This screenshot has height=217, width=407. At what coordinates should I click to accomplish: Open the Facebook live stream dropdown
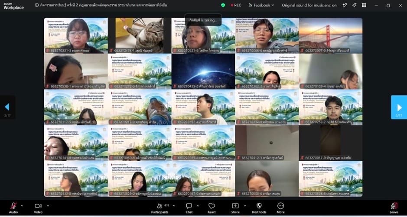pyautogui.click(x=261, y=5)
